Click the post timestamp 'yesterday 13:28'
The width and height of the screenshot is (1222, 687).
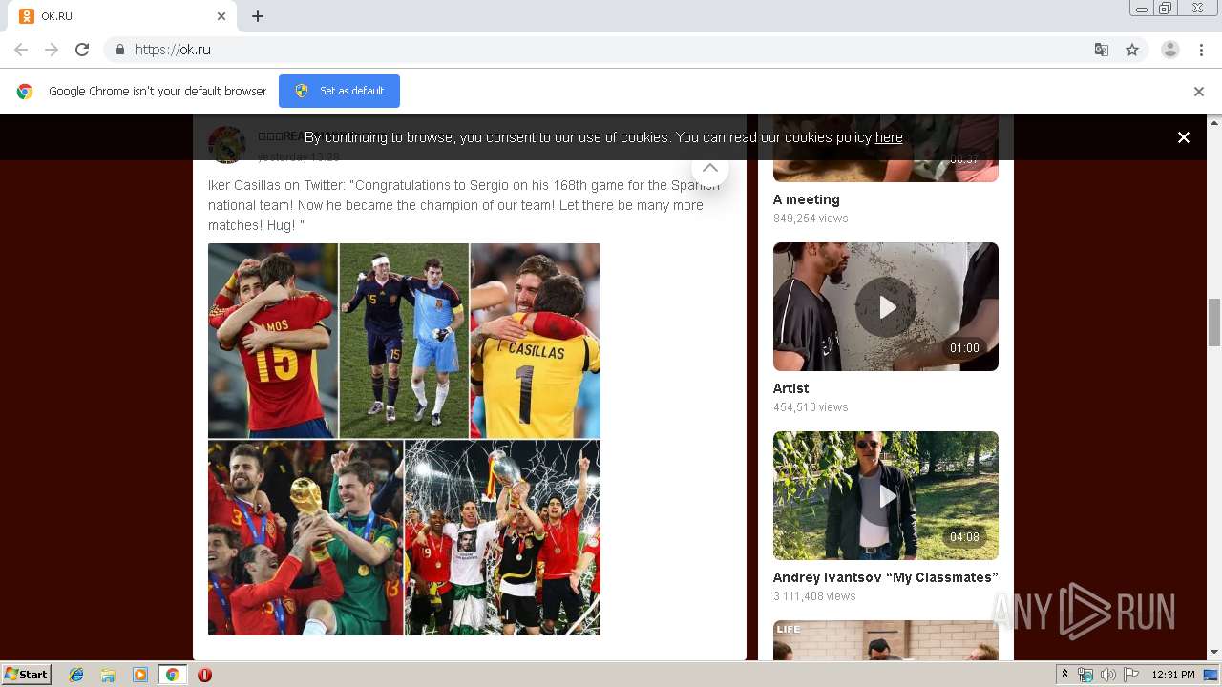[299, 156]
